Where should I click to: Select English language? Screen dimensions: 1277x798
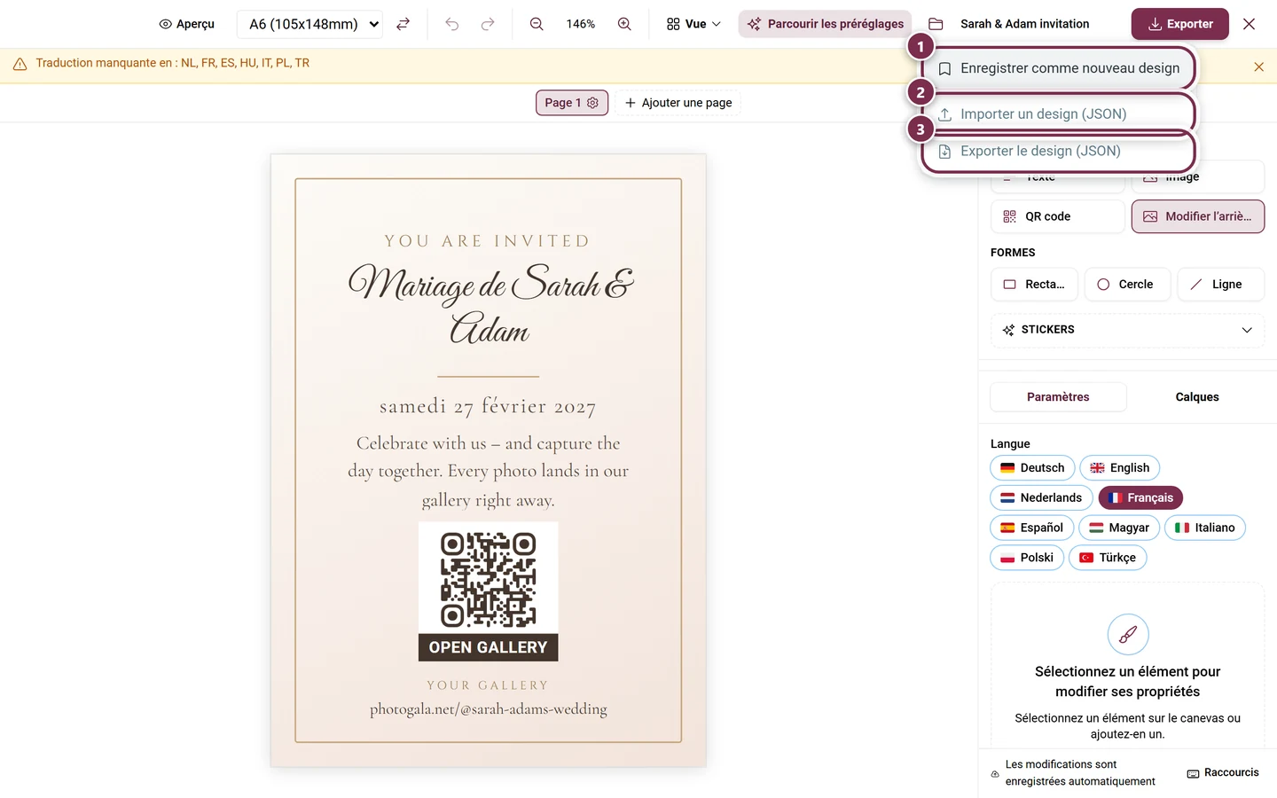(1119, 468)
